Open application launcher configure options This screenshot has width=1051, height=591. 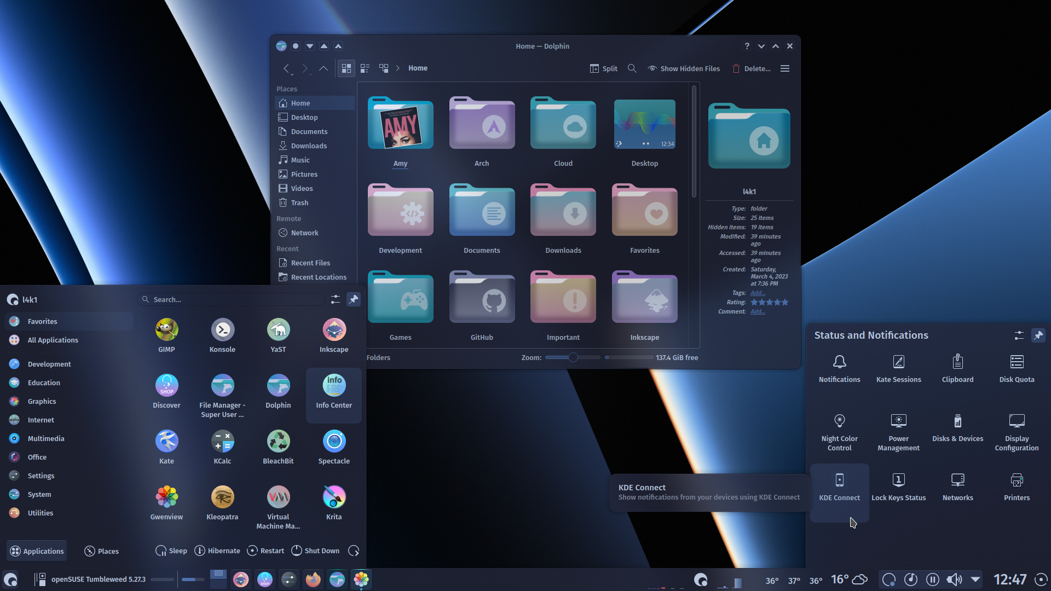tap(335, 299)
